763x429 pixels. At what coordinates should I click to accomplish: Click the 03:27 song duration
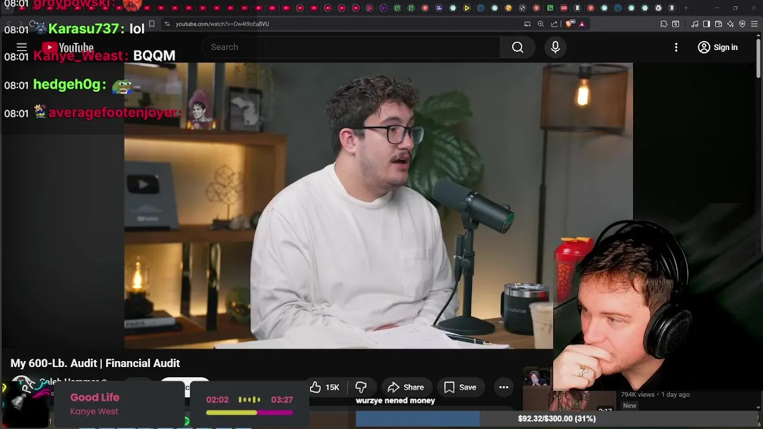(282, 400)
